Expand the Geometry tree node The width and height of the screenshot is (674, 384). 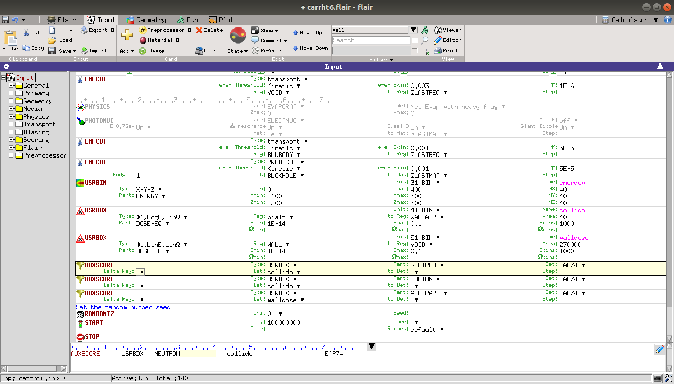coord(11,101)
